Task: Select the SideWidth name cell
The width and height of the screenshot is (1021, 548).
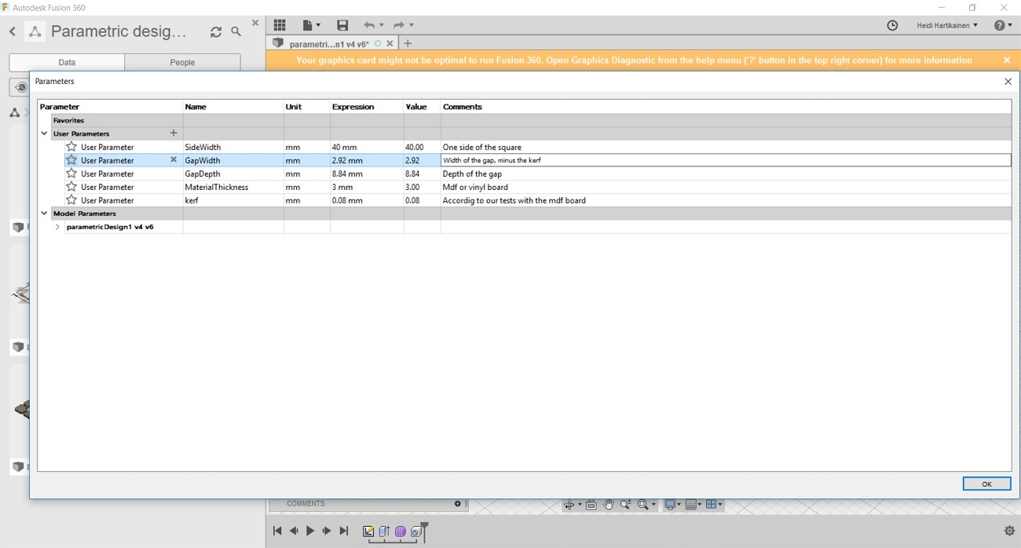Action: (x=233, y=147)
